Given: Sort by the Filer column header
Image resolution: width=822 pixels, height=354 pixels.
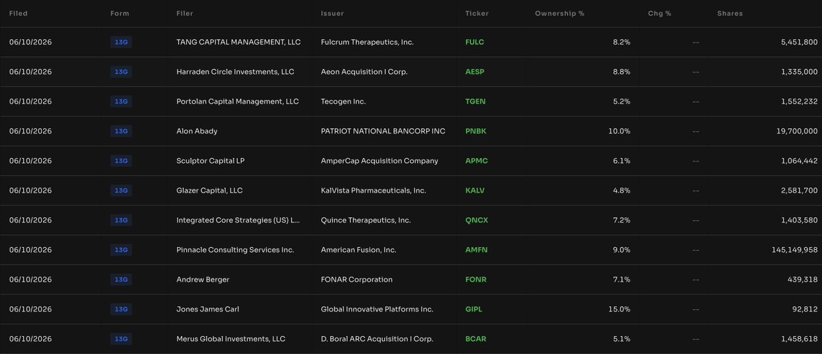Looking at the screenshot, I should [x=186, y=14].
